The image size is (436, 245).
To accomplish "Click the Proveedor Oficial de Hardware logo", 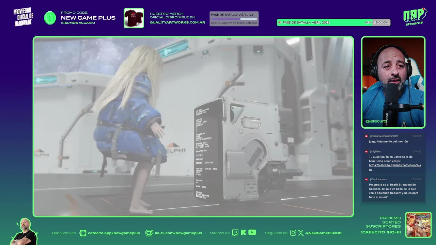I will pos(24,17).
